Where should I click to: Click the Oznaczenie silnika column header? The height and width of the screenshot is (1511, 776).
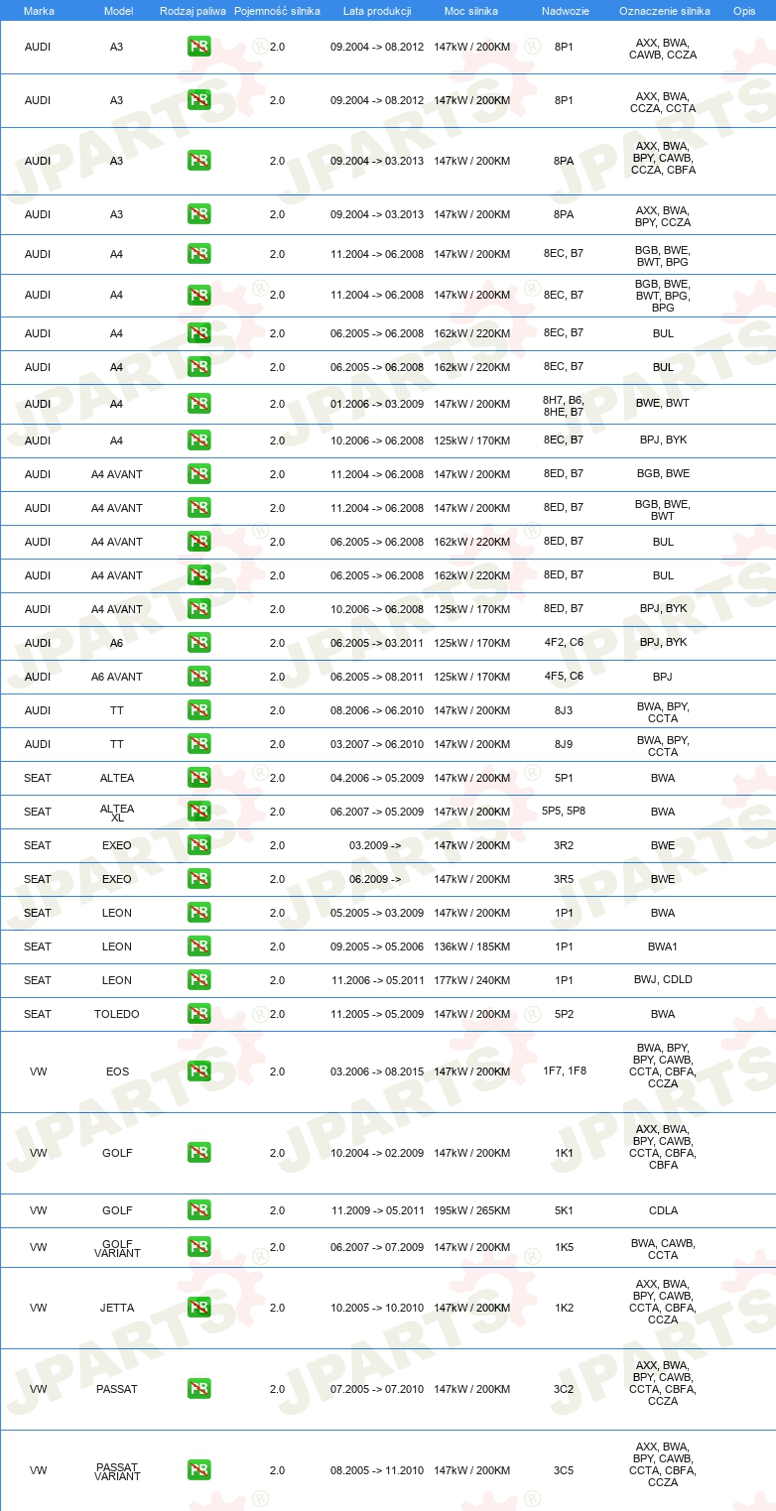[x=664, y=11]
